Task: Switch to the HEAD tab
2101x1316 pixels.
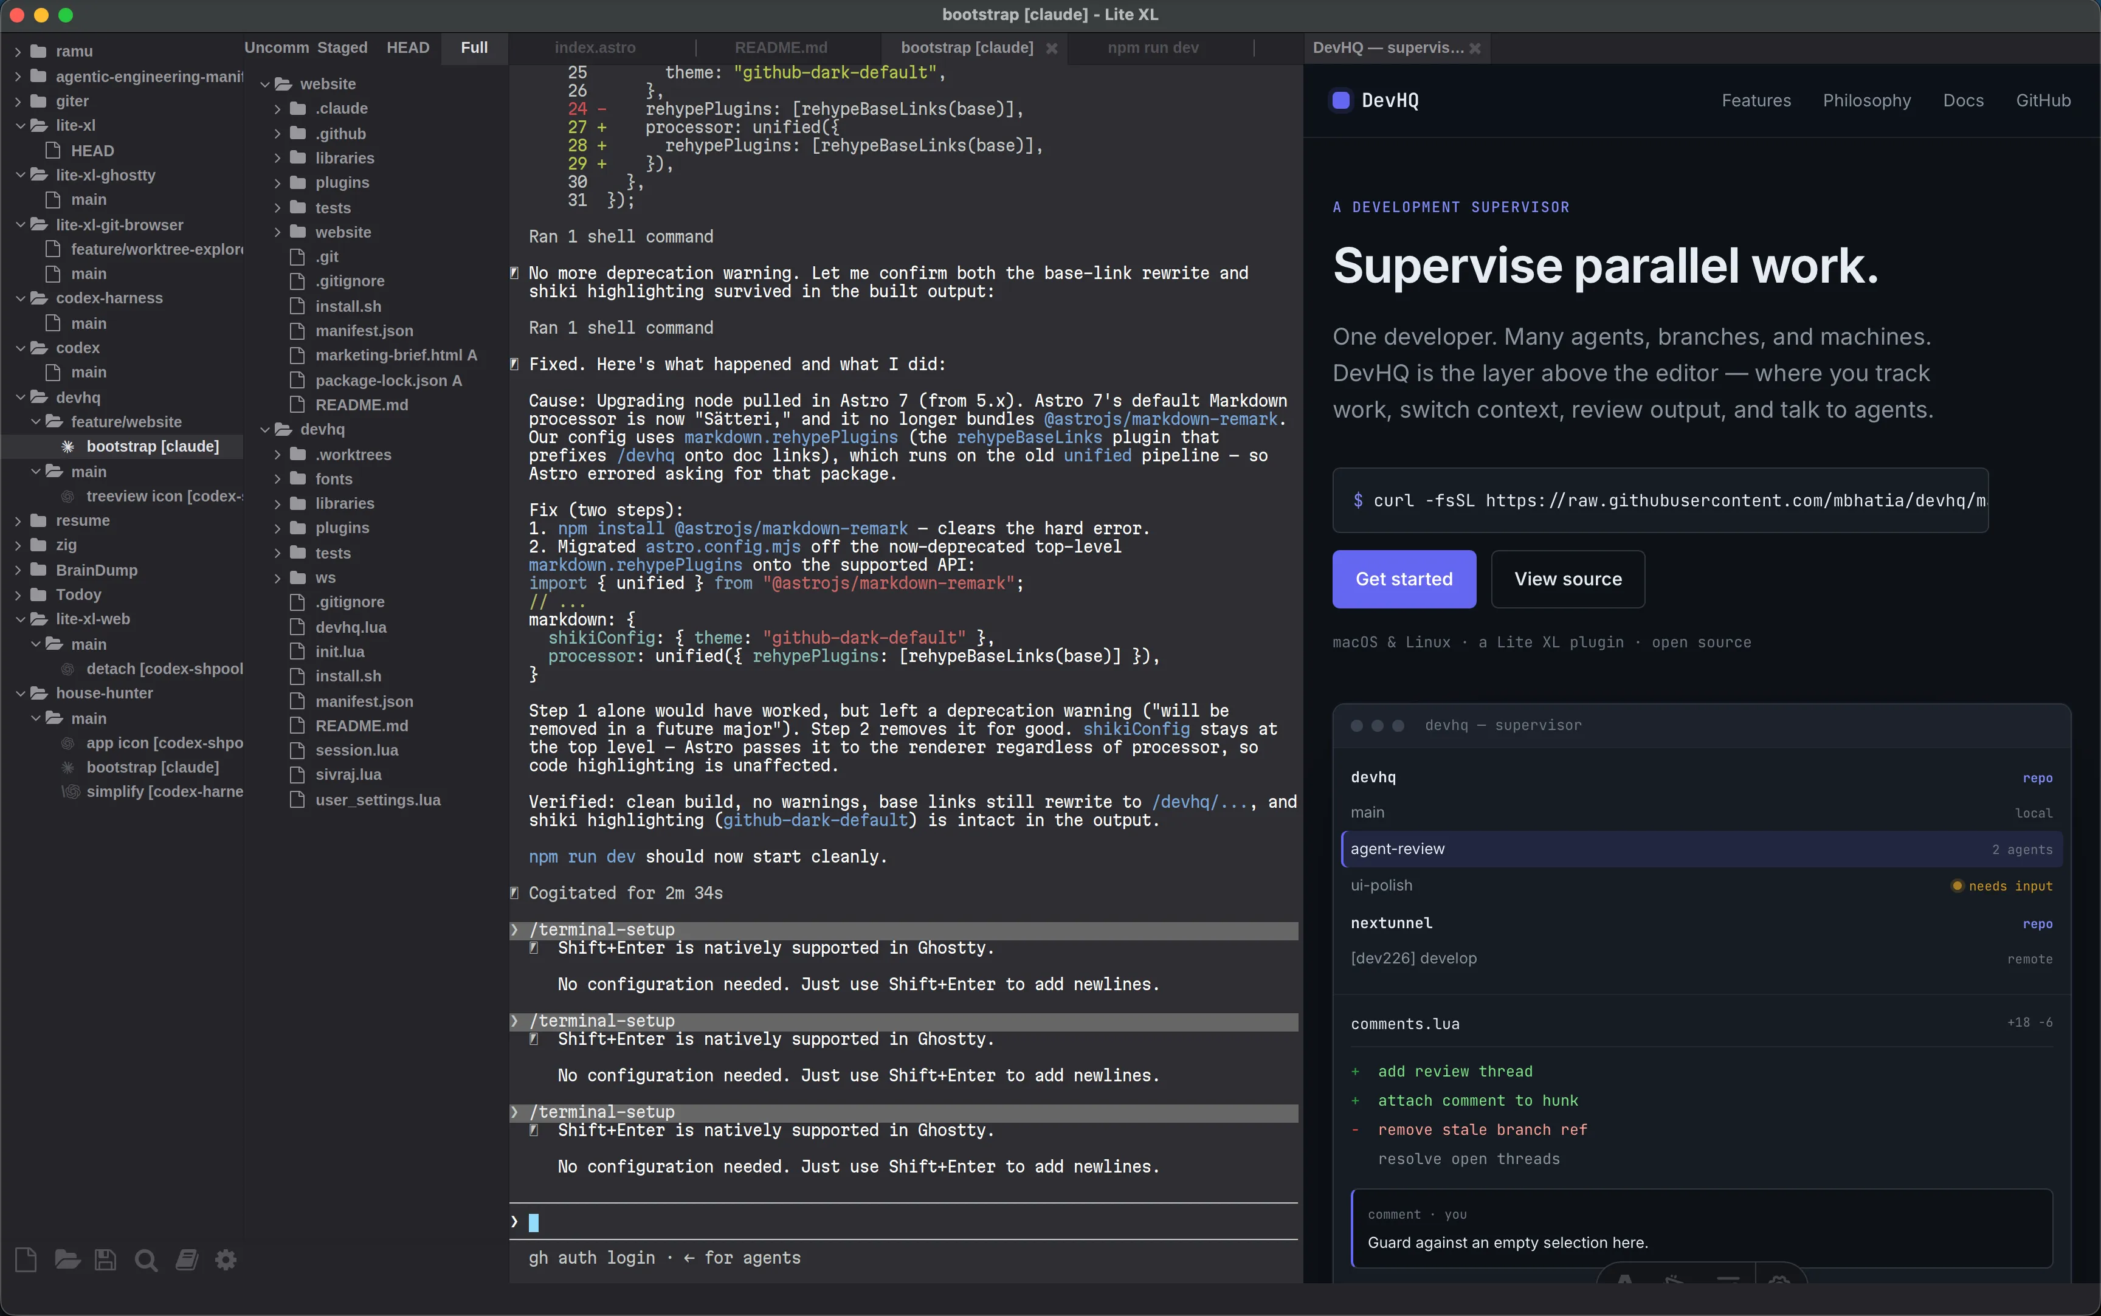Action: click(x=408, y=48)
